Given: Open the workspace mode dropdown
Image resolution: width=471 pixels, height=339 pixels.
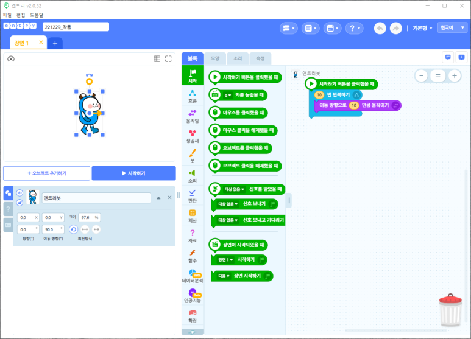Looking at the screenshot, I should point(311,28).
